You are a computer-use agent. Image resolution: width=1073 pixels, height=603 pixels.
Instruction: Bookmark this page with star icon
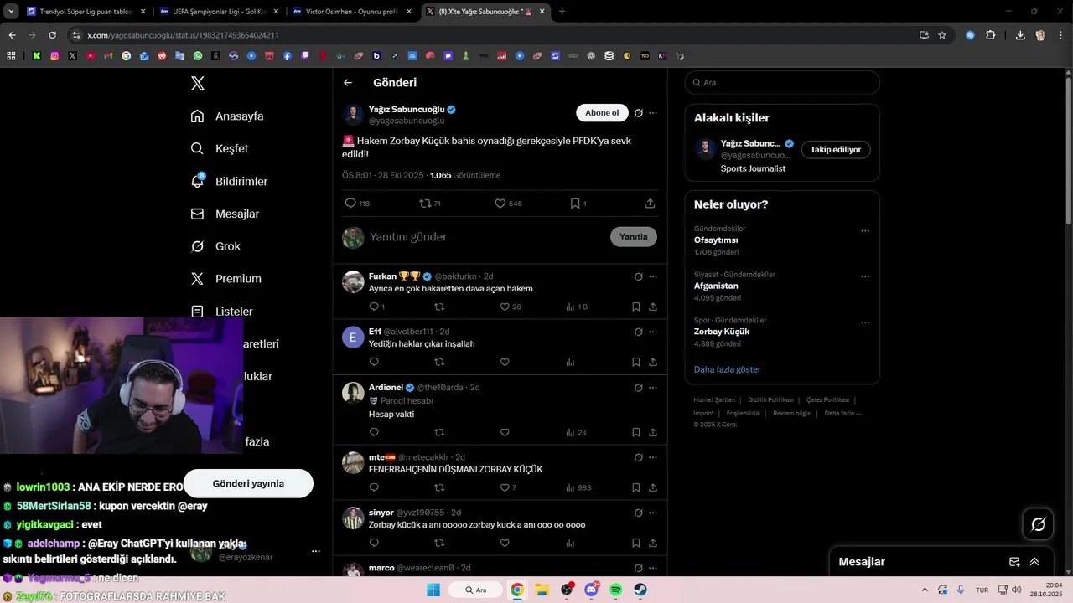click(x=942, y=35)
